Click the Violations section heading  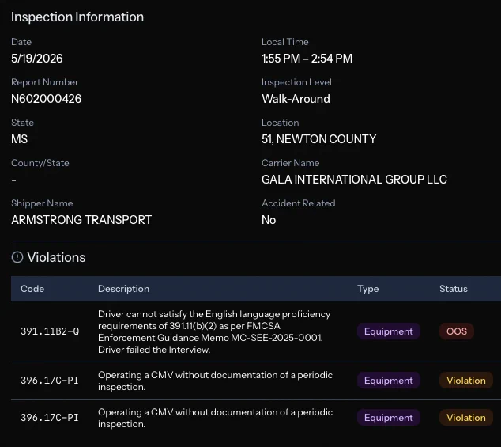pos(56,257)
